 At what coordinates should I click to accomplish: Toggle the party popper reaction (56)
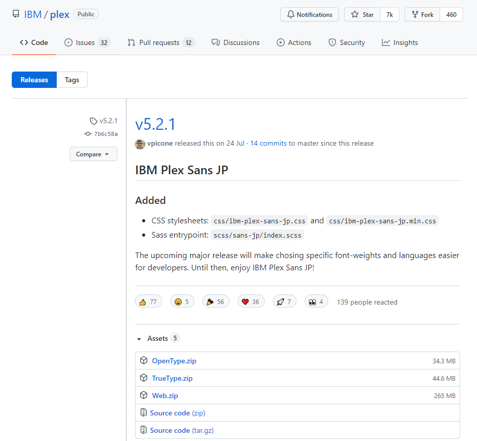pyautogui.click(x=216, y=301)
